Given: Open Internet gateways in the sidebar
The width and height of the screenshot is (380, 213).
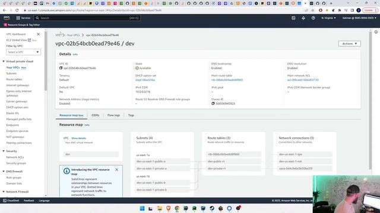Looking at the screenshot, I should coord(17,85).
